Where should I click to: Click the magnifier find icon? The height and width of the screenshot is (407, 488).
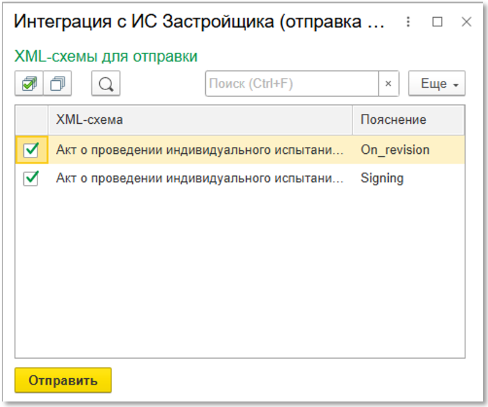(106, 84)
